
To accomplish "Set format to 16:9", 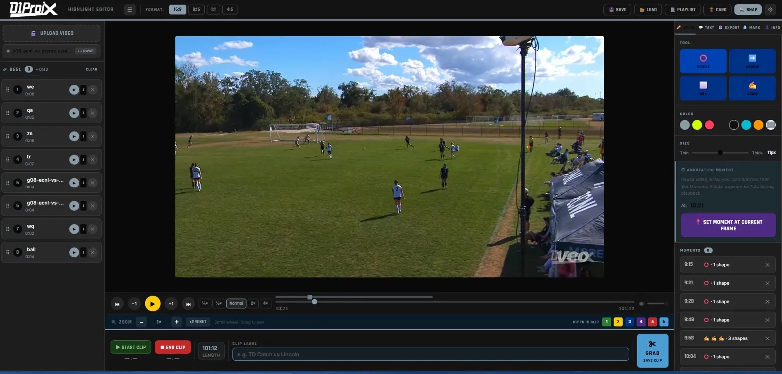I will pyautogui.click(x=178, y=9).
